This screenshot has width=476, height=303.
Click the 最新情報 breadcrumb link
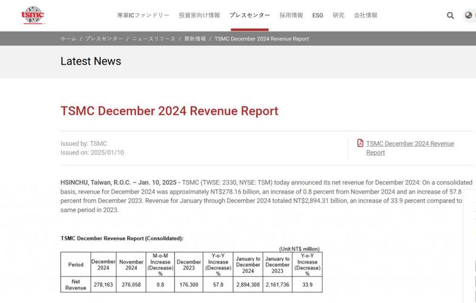pyautogui.click(x=195, y=39)
